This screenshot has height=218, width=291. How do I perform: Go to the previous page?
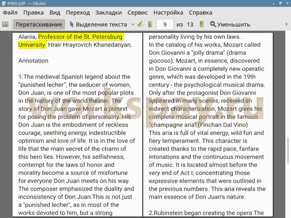tap(150, 24)
